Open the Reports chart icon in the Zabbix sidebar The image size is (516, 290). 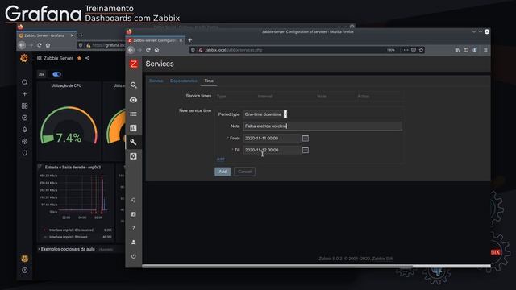pos(133,128)
